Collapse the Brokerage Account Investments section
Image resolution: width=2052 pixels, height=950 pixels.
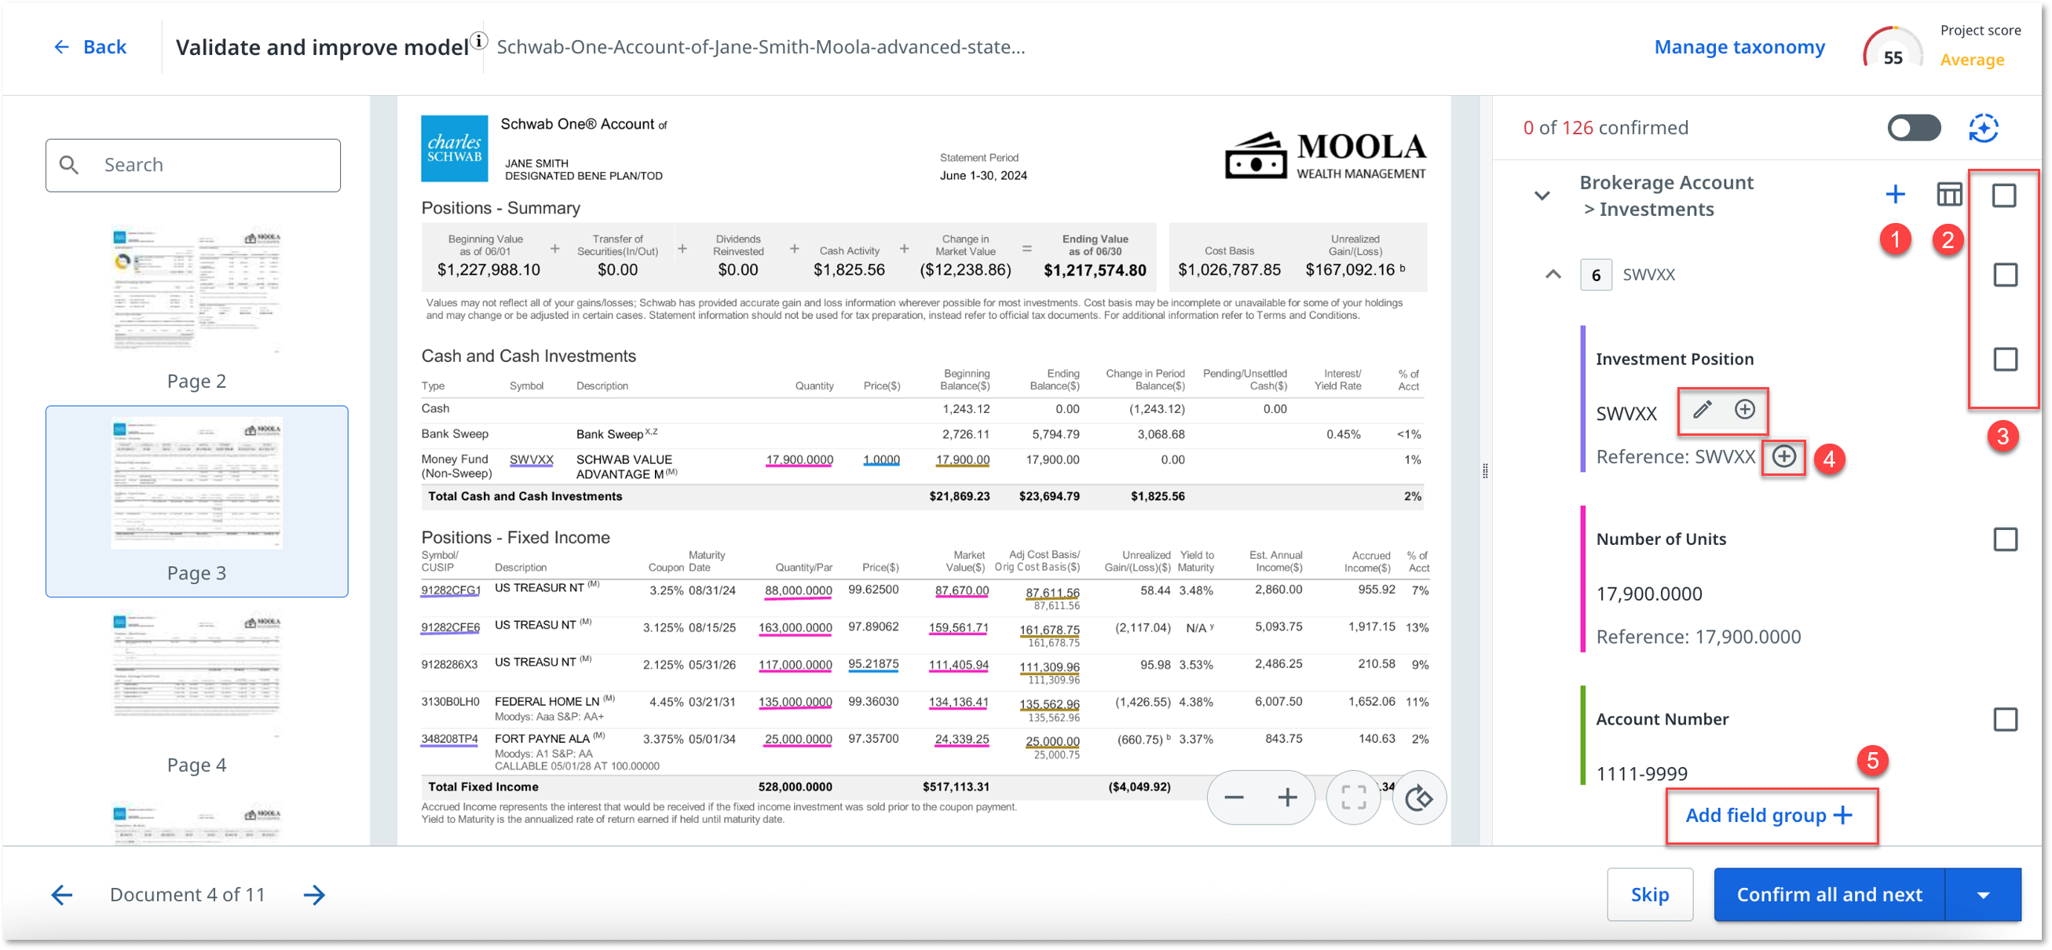(1542, 196)
